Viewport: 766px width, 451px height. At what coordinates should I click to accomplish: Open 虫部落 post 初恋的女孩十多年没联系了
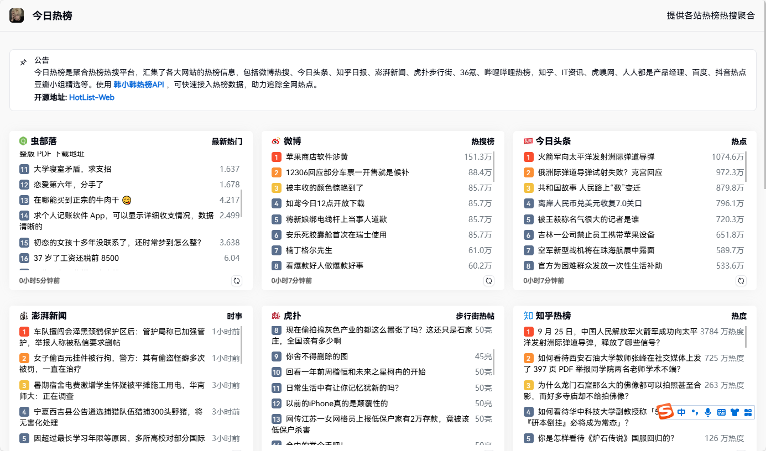tap(117, 243)
